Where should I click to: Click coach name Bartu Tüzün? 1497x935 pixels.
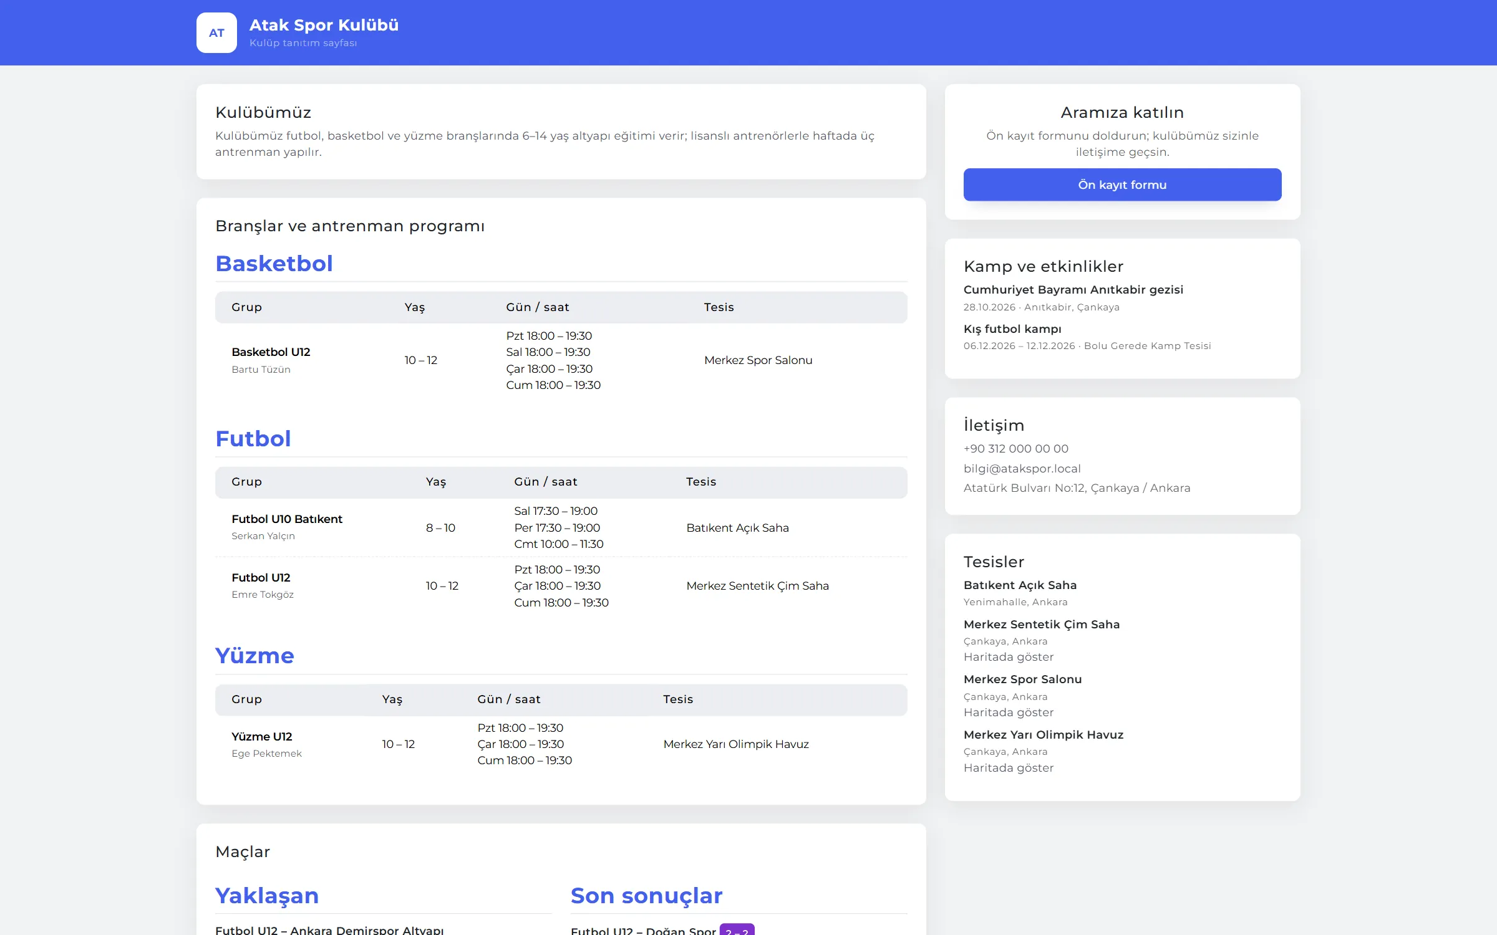coord(261,370)
